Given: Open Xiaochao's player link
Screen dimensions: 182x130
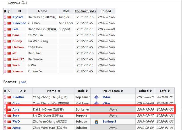Looking at the screenshot, I should point(19,23).
